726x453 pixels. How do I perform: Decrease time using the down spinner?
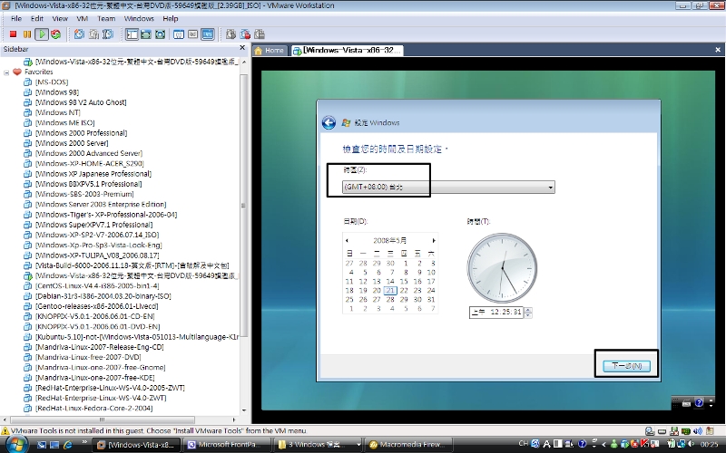528,315
